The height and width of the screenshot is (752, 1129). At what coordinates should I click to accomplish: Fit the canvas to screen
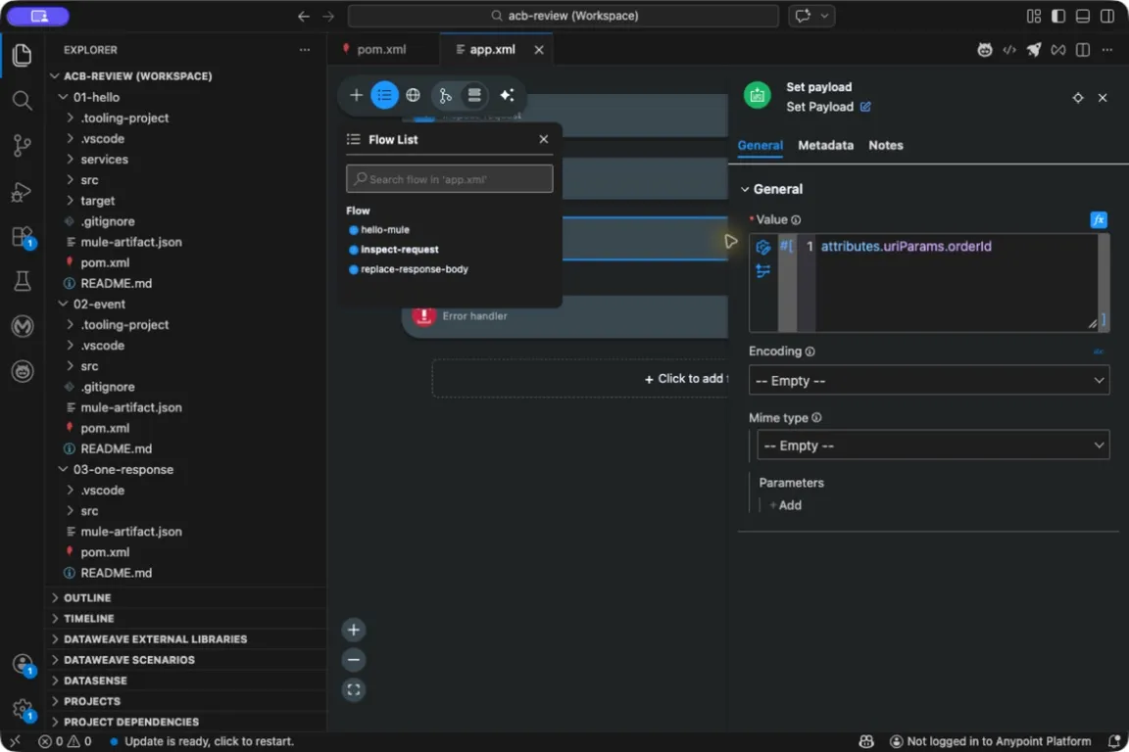[354, 690]
